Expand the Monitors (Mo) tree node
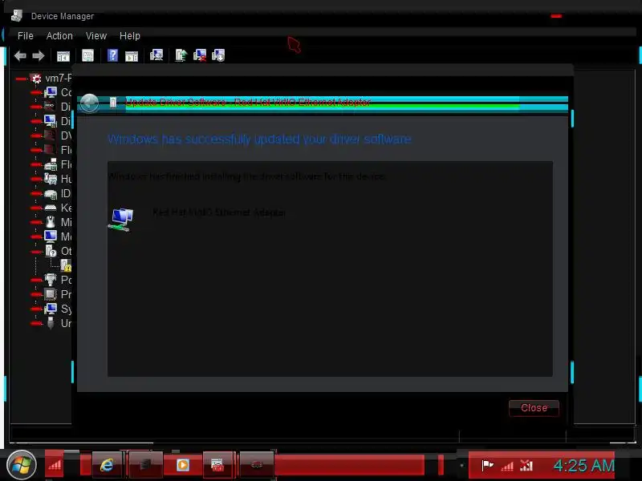This screenshot has width=642, height=481. pos(36,236)
